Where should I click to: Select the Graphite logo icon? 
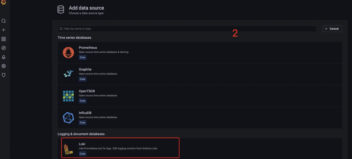(68, 74)
